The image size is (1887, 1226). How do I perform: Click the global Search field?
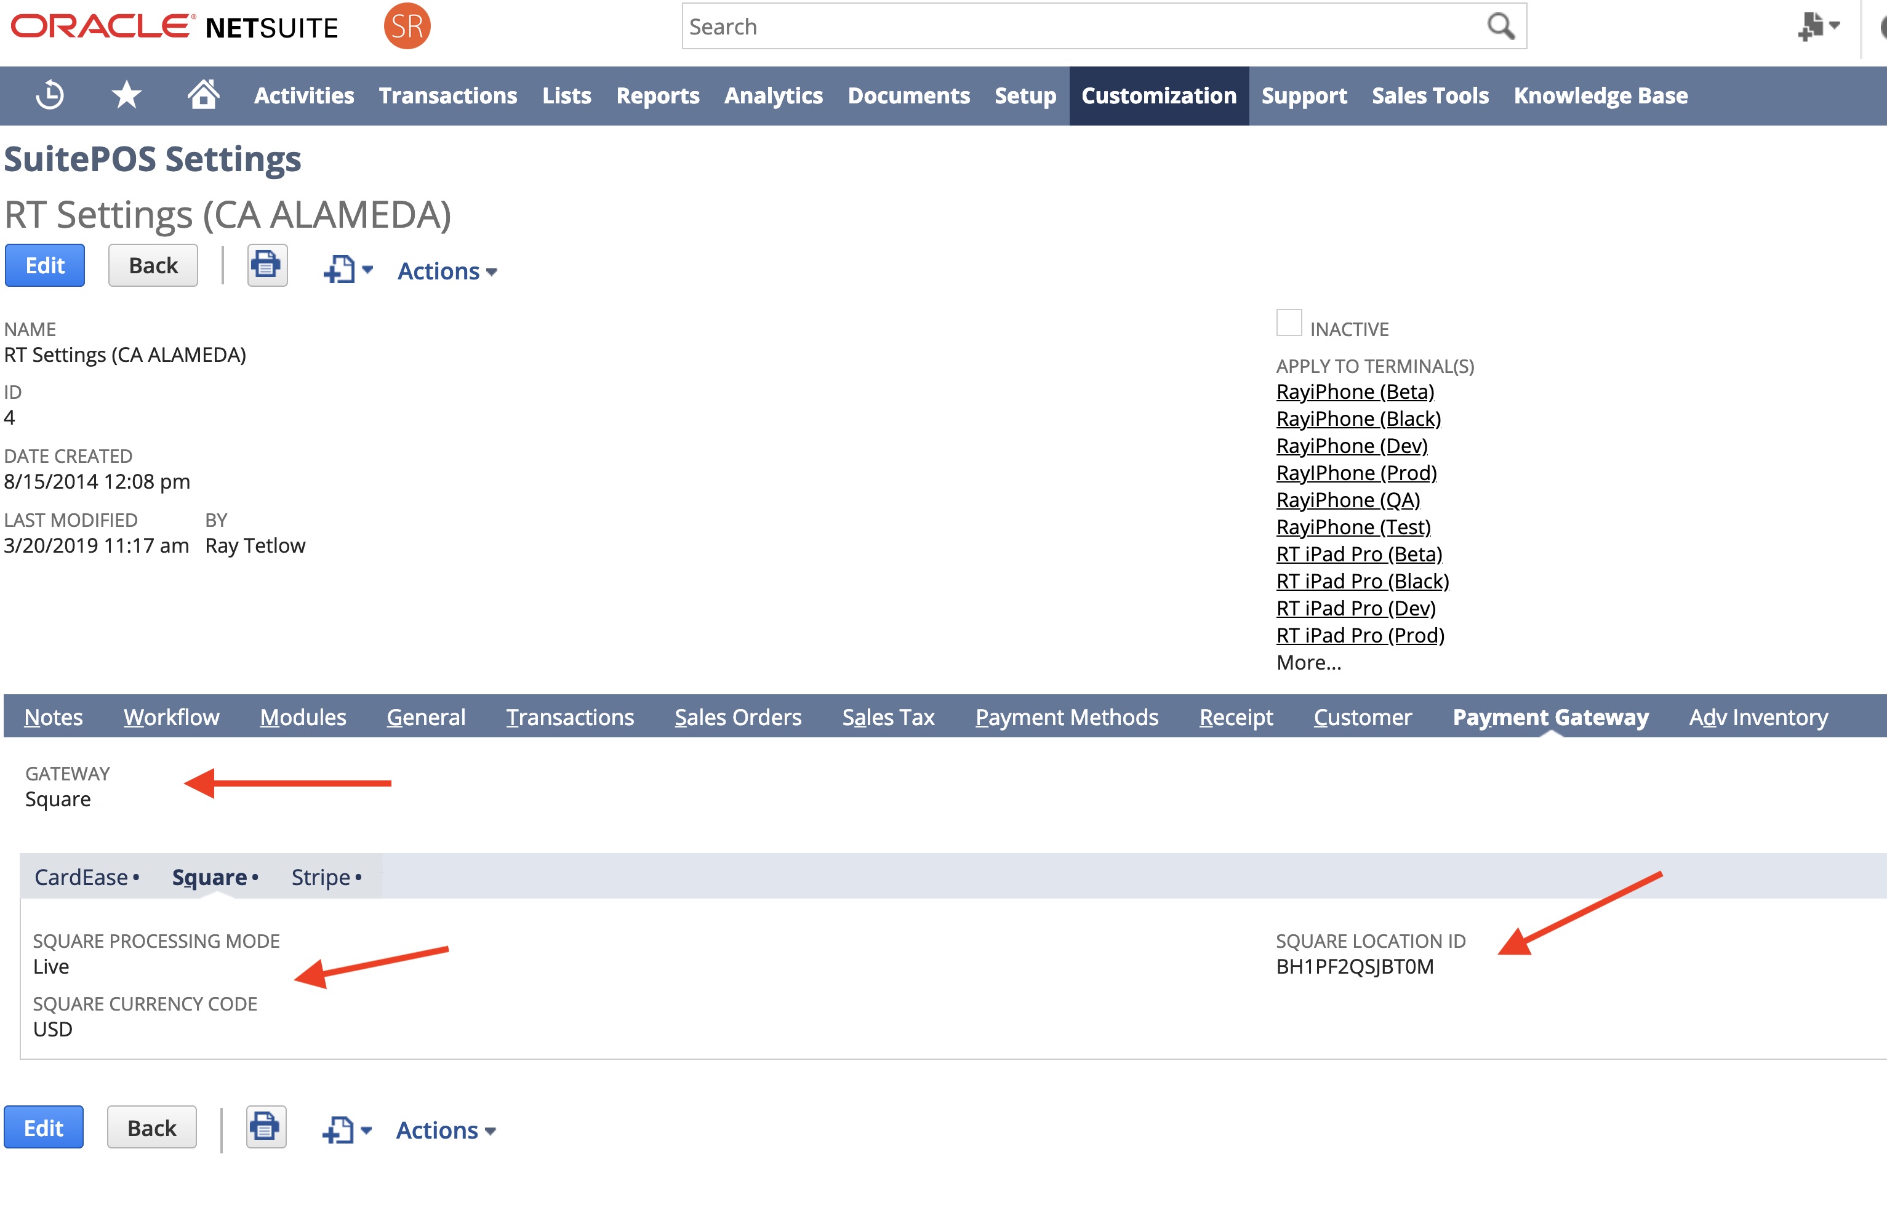click(x=1078, y=26)
